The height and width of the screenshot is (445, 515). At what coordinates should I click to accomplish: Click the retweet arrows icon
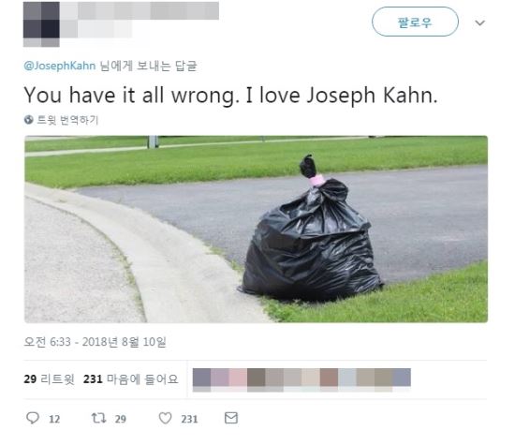tap(98, 418)
